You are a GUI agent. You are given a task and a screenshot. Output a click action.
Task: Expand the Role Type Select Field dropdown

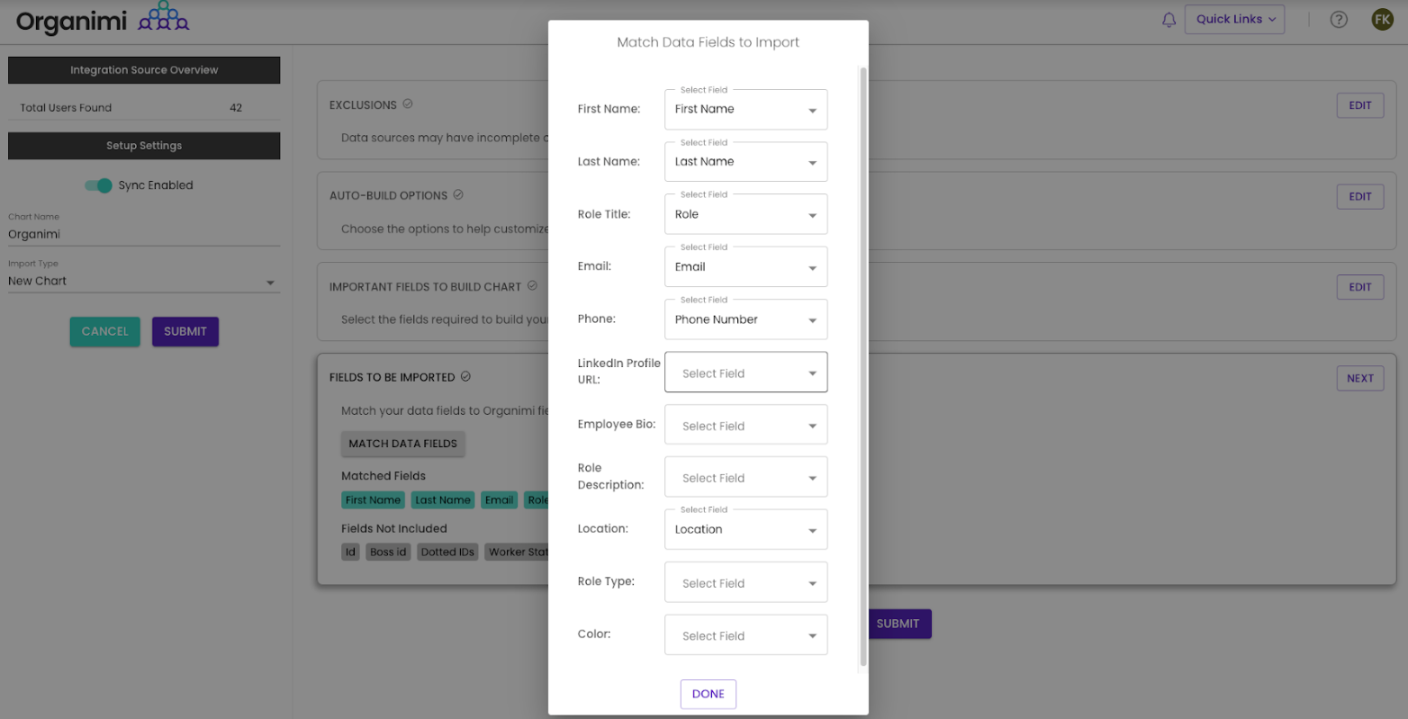pyautogui.click(x=745, y=582)
